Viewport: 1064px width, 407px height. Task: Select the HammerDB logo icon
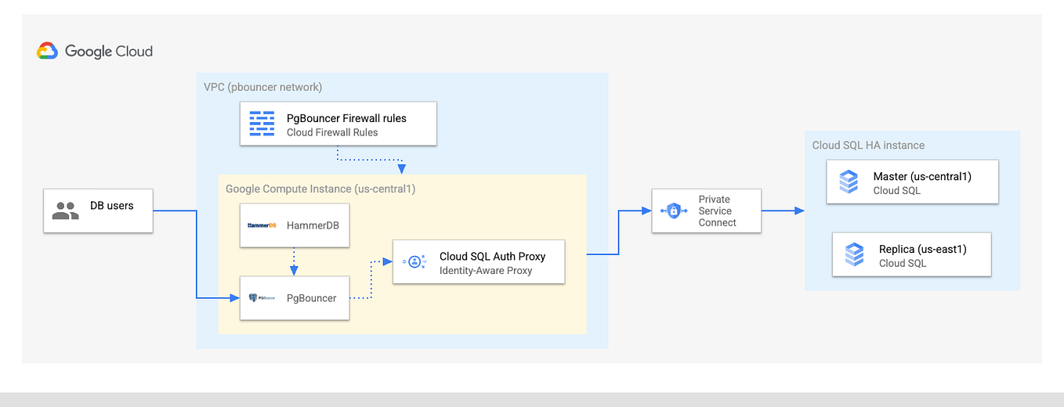pos(262,225)
